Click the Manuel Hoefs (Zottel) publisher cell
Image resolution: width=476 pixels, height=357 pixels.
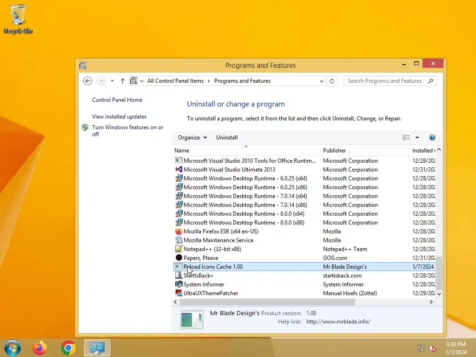coord(350,293)
